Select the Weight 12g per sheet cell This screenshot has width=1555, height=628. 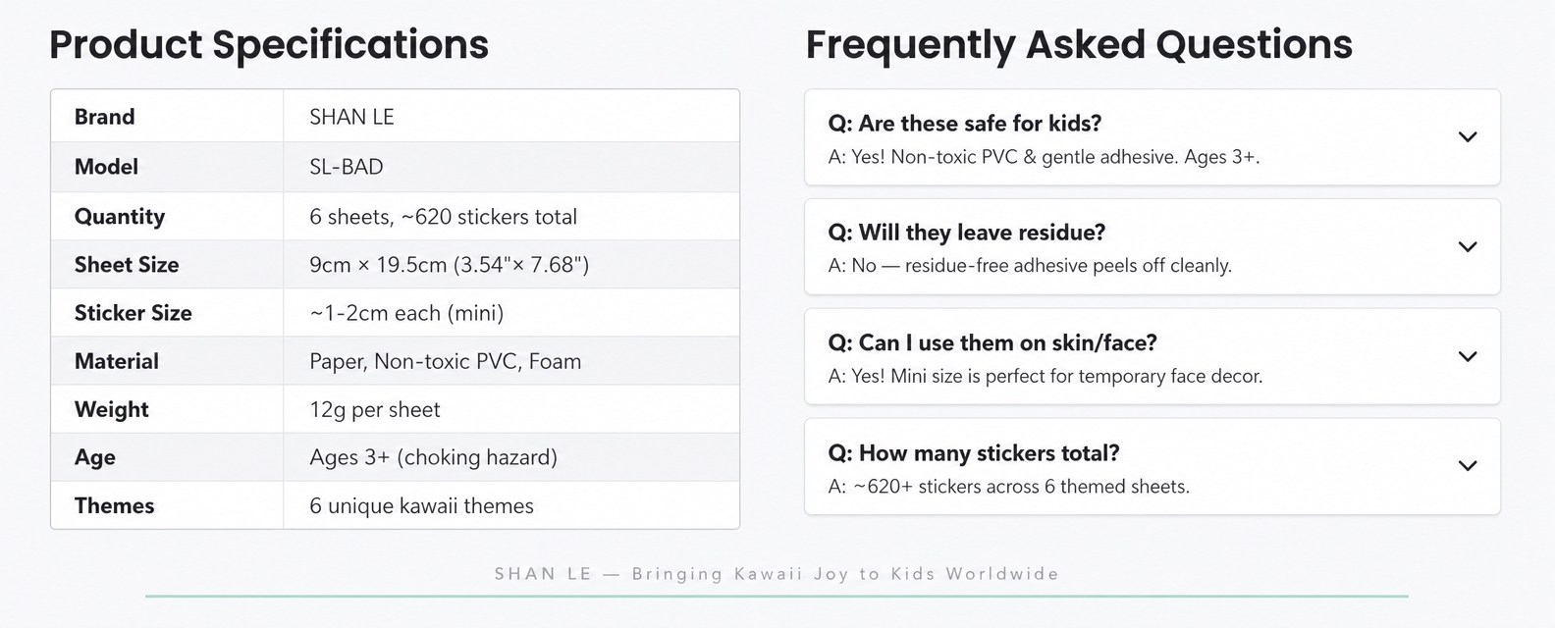(511, 409)
